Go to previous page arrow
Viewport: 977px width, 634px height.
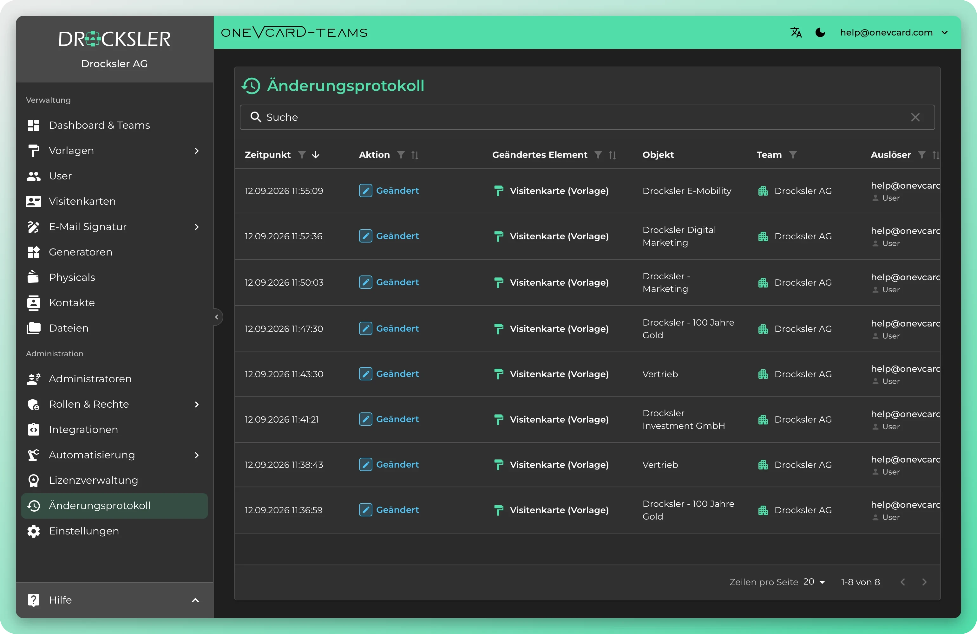tap(903, 582)
